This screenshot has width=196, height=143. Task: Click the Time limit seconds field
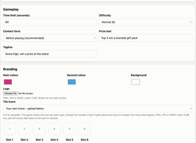[50, 22]
